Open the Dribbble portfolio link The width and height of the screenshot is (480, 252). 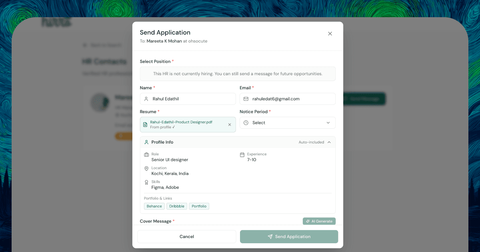(177, 206)
